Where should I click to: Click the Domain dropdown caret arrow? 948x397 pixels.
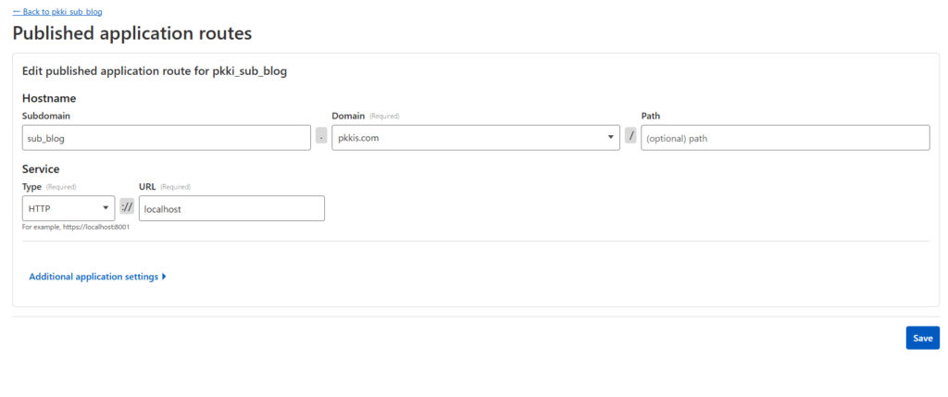610,138
